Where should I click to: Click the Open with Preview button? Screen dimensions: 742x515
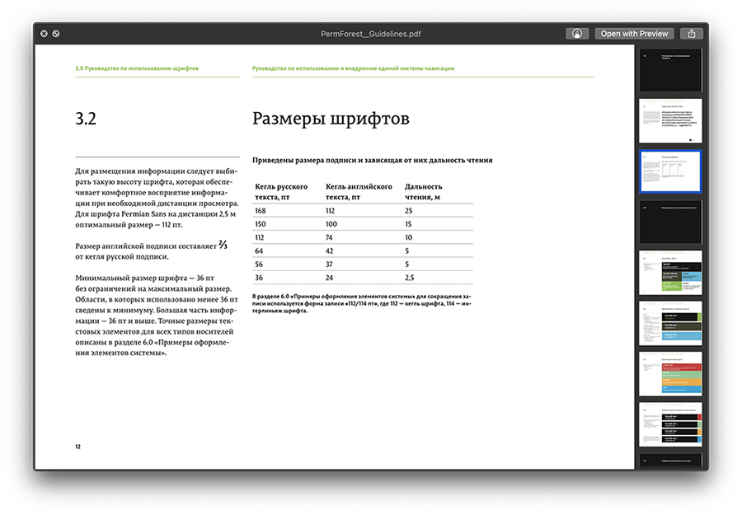click(x=634, y=34)
